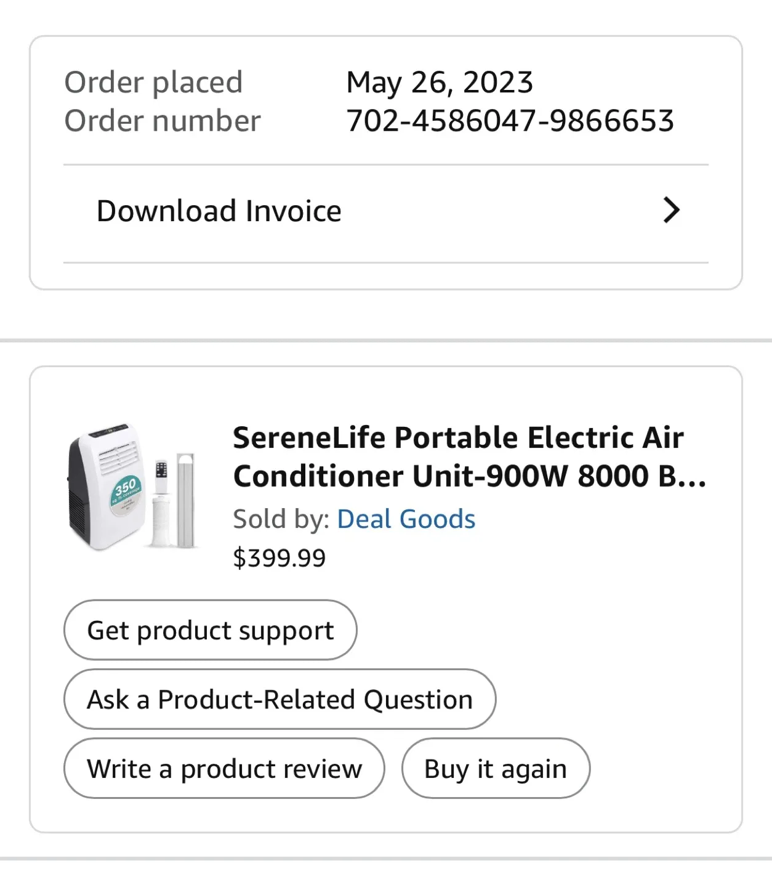
Task: Start a review with Write a product review
Action: point(224,768)
